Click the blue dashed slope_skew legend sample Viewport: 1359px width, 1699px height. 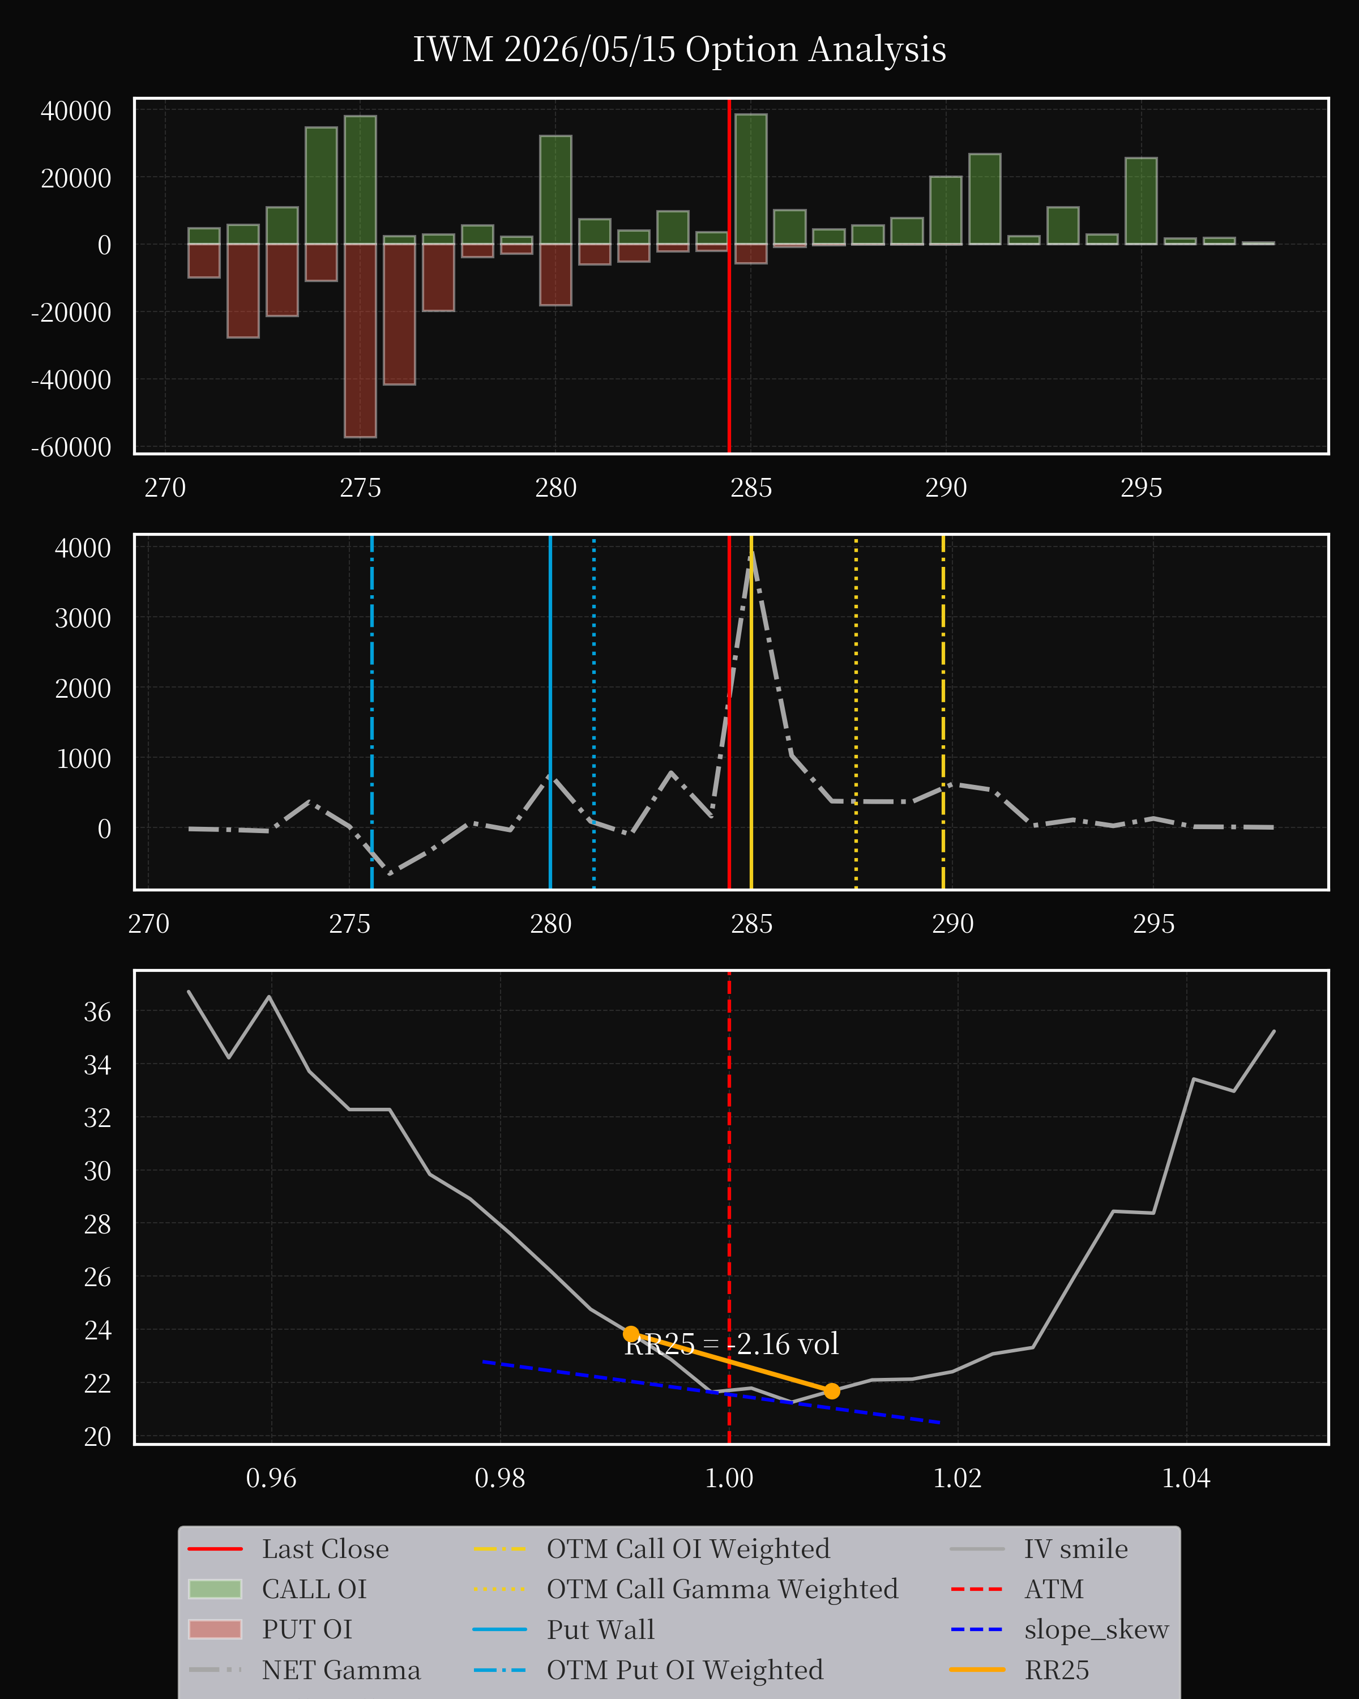pyautogui.click(x=978, y=1630)
